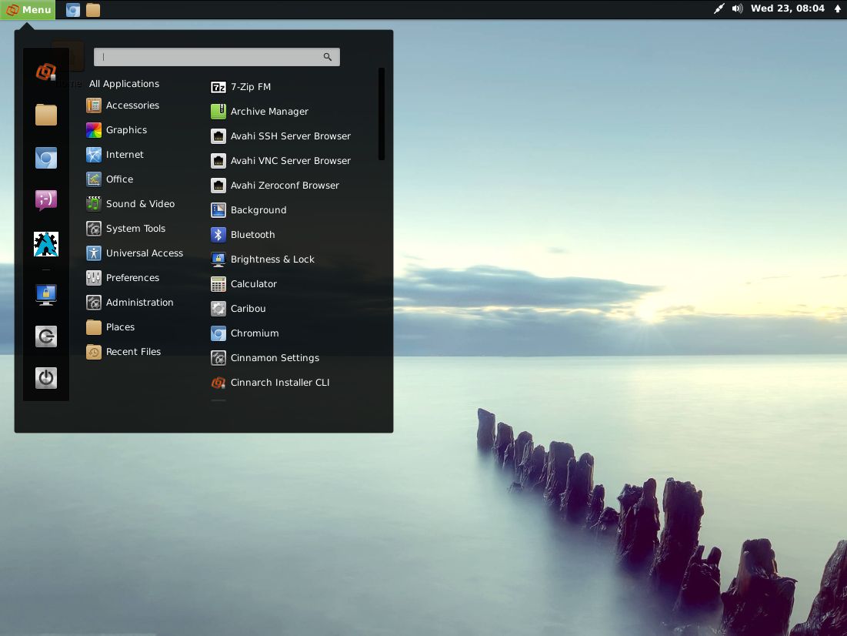
Task: Select the Accessories category
Action: tap(132, 105)
